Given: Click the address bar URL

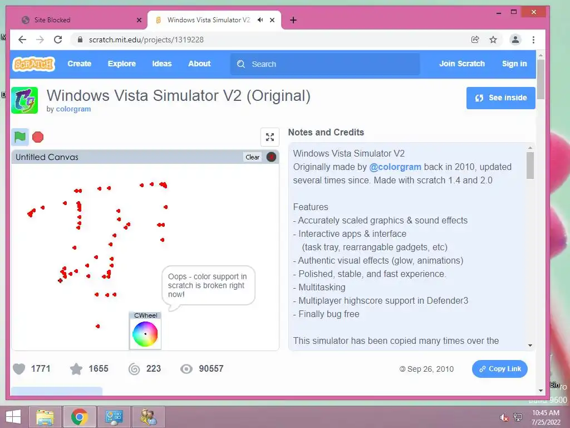Looking at the screenshot, I should (x=146, y=40).
